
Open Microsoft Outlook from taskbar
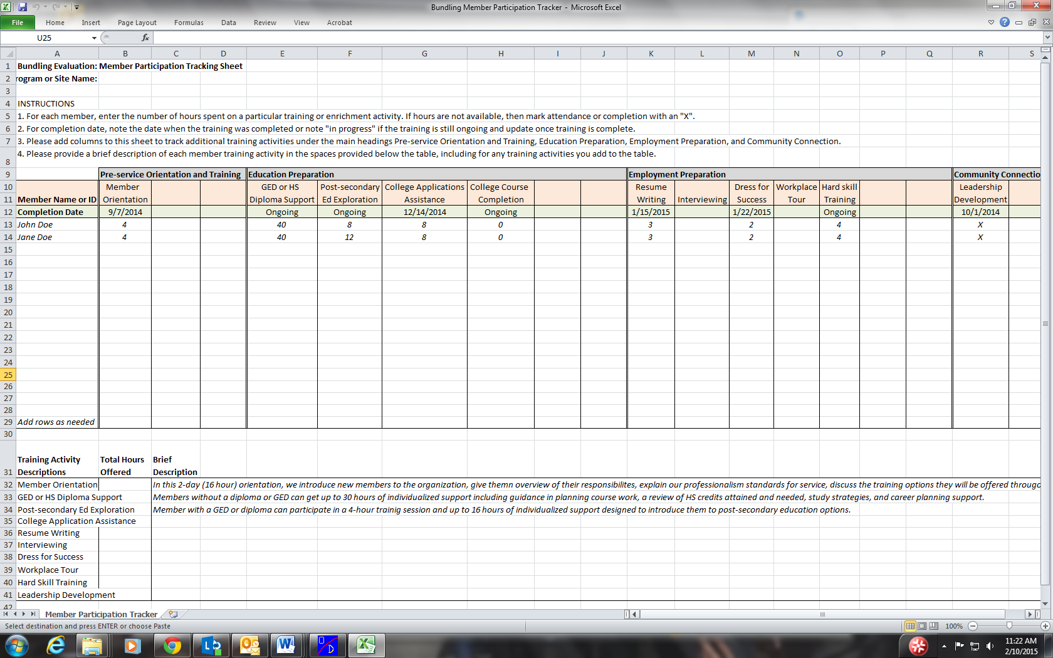(249, 645)
